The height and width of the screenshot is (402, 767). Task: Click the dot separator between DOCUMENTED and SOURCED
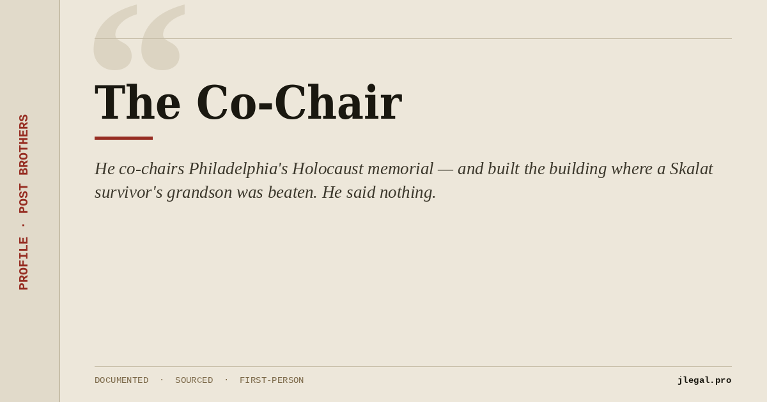pos(162,380)
